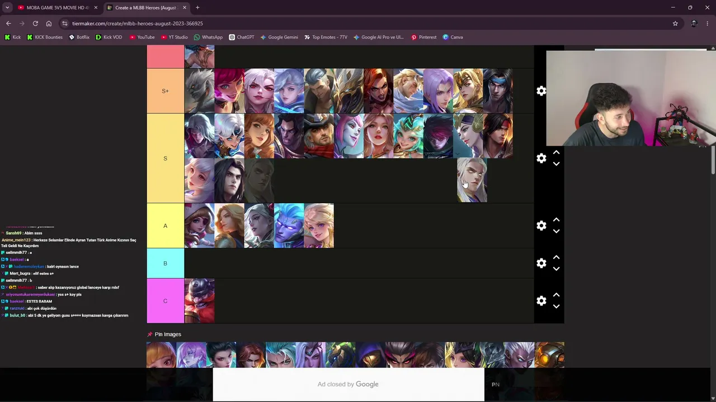Close the Create a MLBB Heroes tab
716x402 pixels.
click(185, 8)
